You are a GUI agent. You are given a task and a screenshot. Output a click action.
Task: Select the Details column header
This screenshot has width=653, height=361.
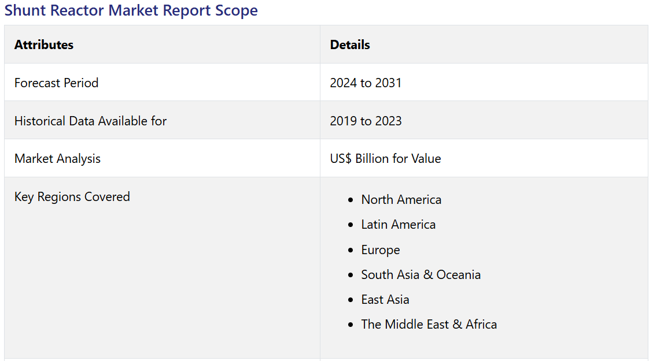point(350,44)
